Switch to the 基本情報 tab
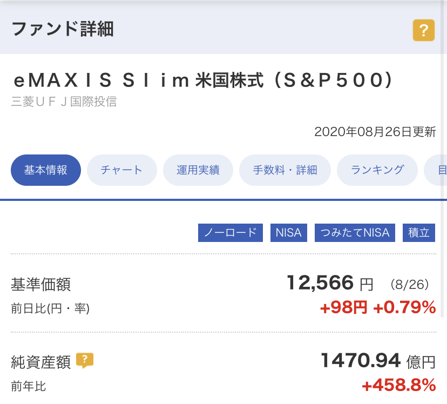 (46, 170)
